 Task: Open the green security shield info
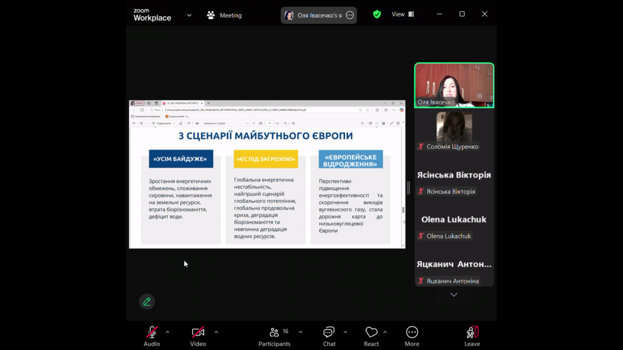(377, 14)
